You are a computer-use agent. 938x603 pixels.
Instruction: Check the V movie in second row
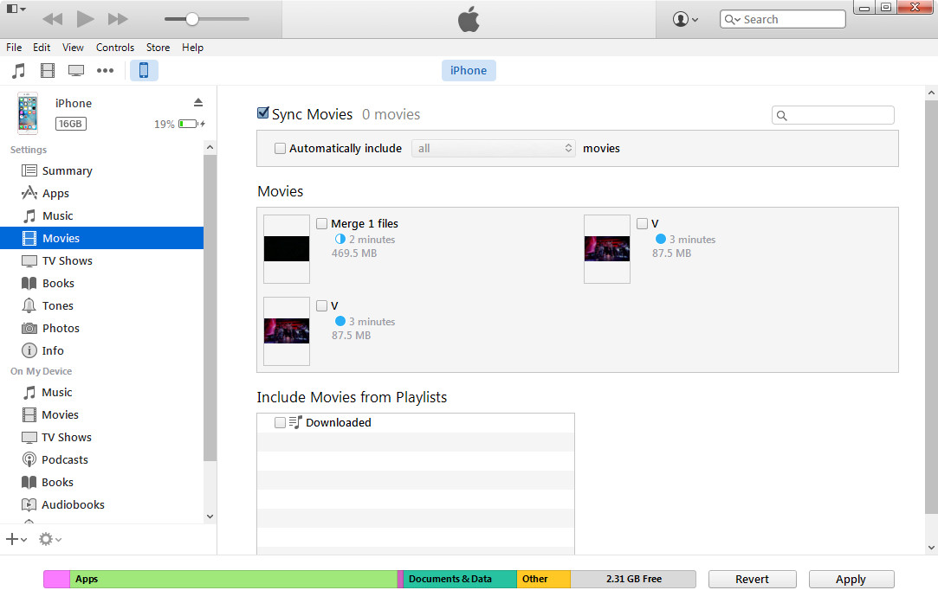322,306
